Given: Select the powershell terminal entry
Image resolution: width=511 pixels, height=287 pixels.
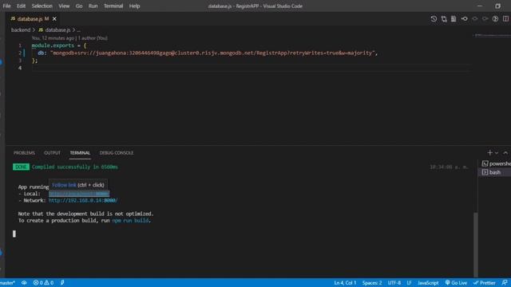Looking at the screenshot, I should [x=496, y=163].
